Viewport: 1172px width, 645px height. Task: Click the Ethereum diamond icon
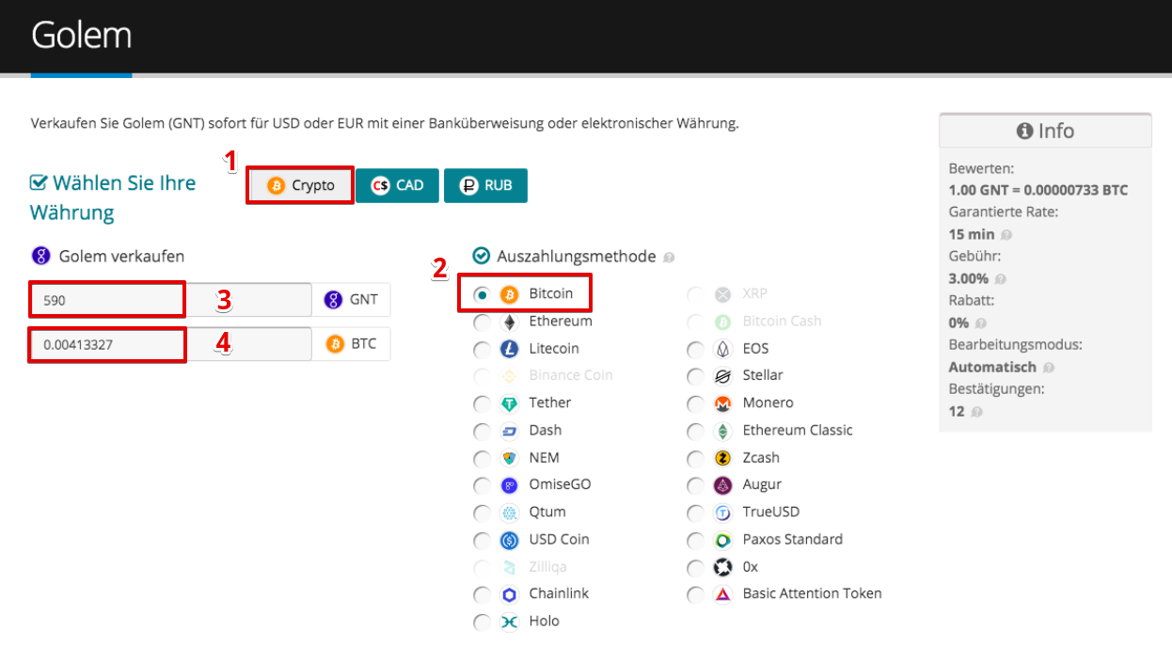tap(510, 322)
